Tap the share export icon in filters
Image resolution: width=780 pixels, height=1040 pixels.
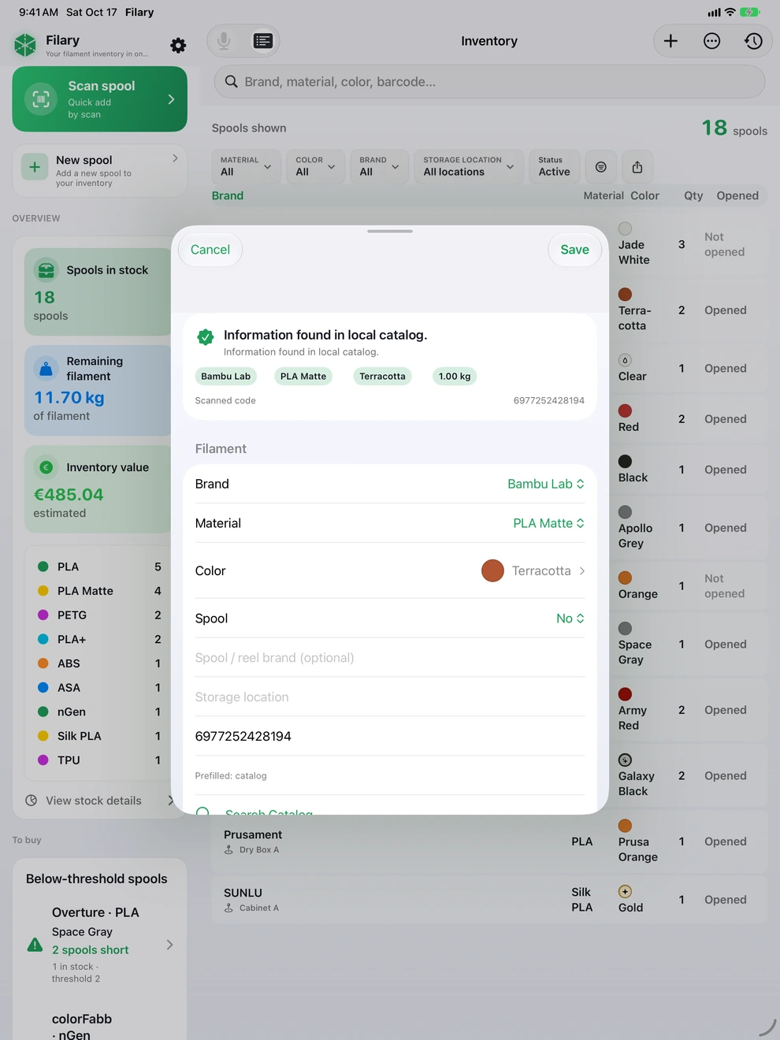(637, 167)
